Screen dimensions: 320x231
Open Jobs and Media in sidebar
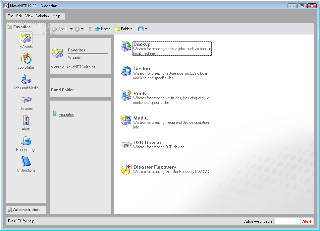tap(26, 79)
